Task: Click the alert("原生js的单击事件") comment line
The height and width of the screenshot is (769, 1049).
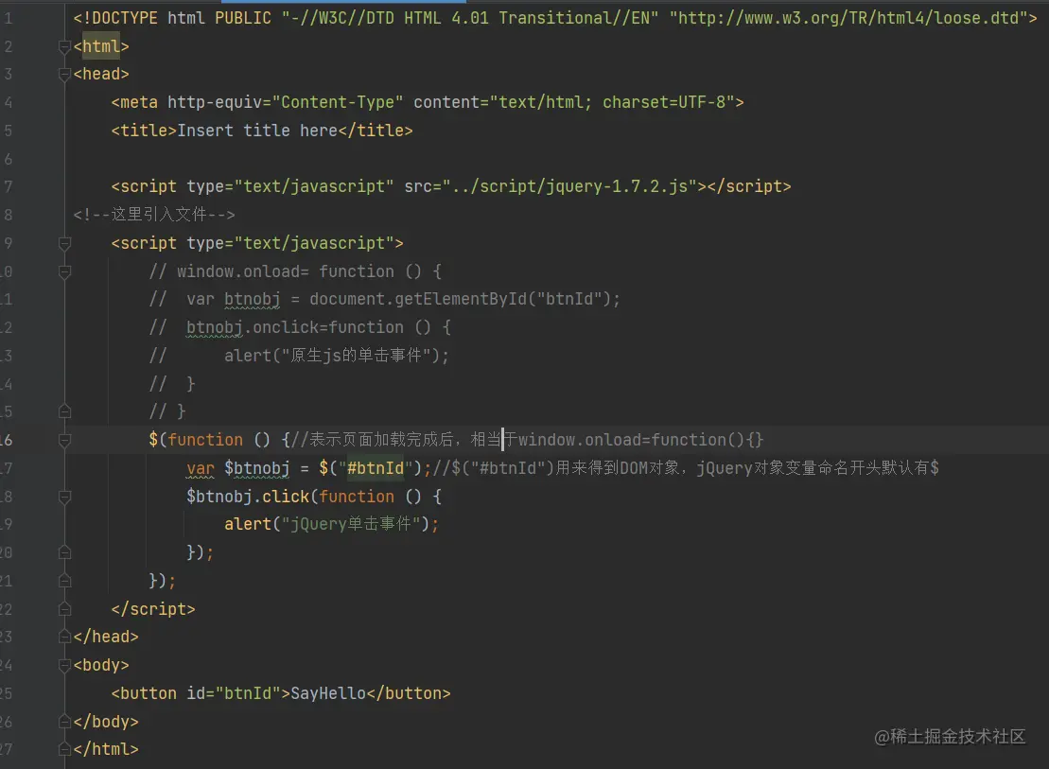Action: [337, 356]
